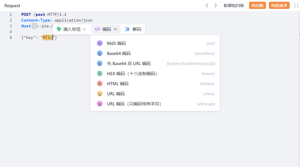
Task: Collapse the 编码 dropdown menu
Action: (106, 29)
